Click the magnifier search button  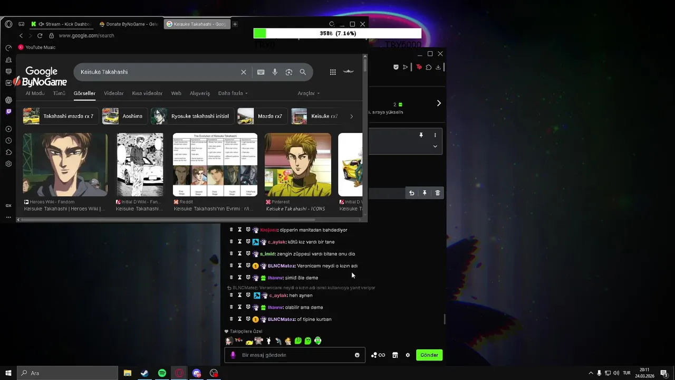tap(303, 72)
